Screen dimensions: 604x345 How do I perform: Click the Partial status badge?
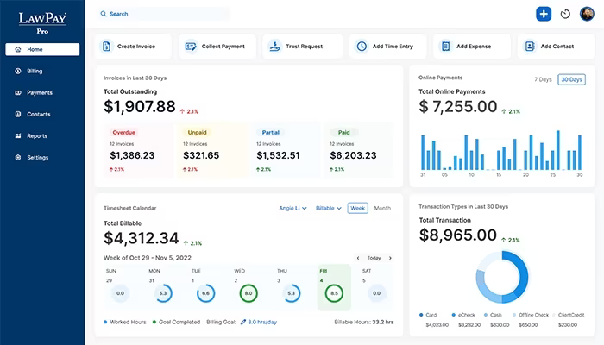tap(270, 132)
